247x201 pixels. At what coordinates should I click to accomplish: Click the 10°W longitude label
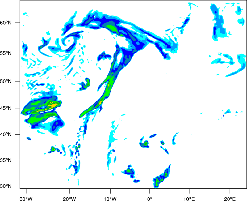tap(110, 199)
